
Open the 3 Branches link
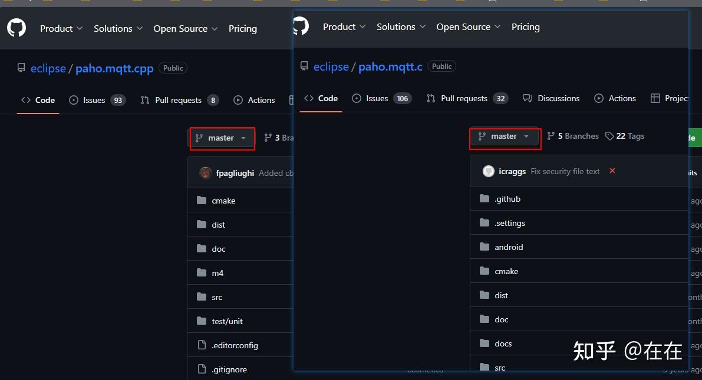pyautogui.click(x=278, y=138)
